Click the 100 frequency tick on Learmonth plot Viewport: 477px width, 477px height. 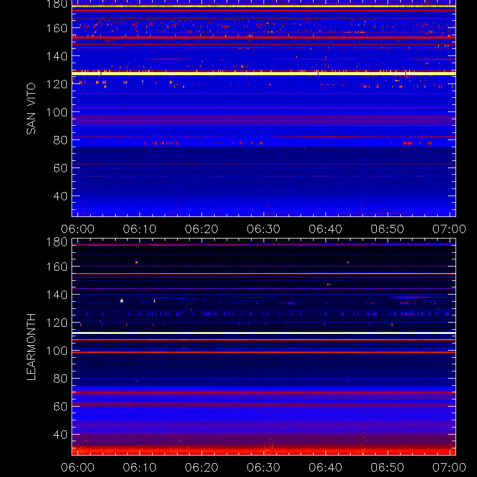(x=57, y=351)
